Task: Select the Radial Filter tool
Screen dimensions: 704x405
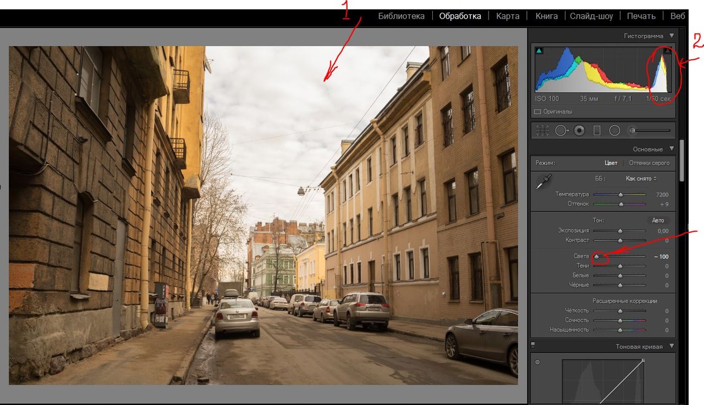Action: tap(615, 131)
